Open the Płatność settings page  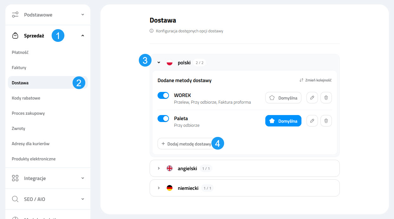point(20,52)
